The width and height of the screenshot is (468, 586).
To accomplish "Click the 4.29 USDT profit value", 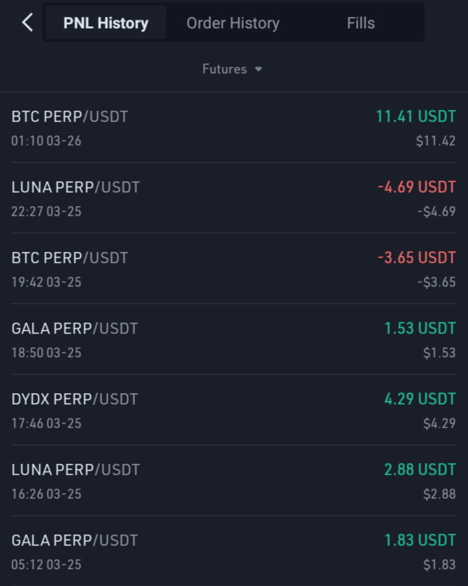I will pyautogui.click(x=420, y=399).
